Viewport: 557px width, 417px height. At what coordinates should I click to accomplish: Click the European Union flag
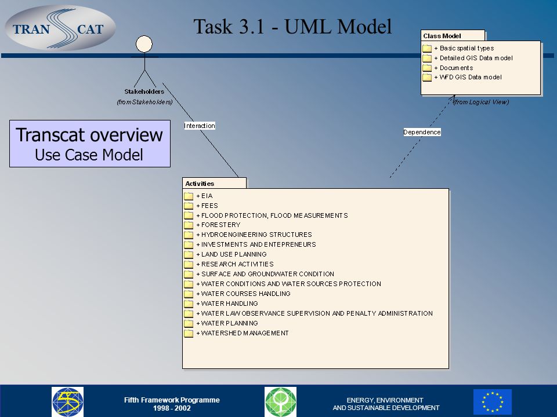coord(493,402)
